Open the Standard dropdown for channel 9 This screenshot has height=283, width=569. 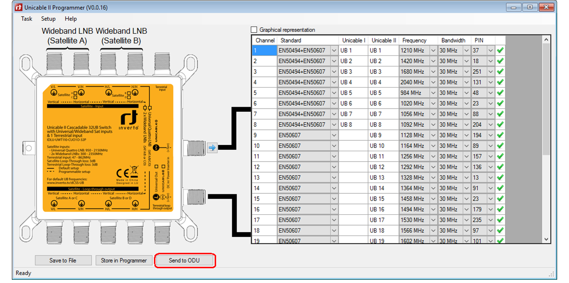pyautogui.click(x=334, y=135)
